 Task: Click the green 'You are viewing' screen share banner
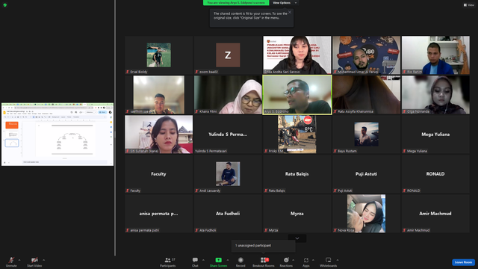pos(236,3)
